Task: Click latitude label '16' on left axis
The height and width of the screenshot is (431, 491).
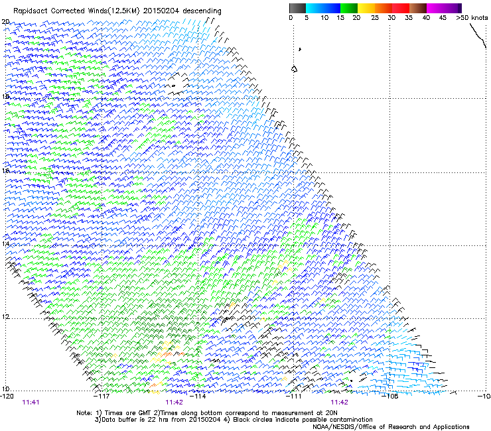Action: coord(5,171)
